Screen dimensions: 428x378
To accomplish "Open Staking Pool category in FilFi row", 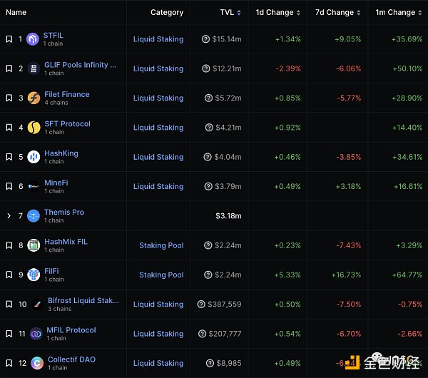I will [x=161, y=275].
